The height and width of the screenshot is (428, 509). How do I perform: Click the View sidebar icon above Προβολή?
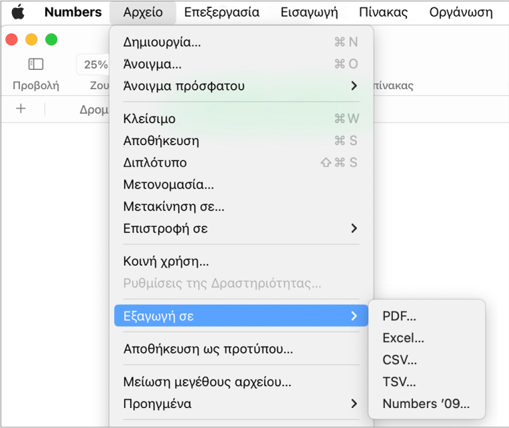(36, 64)
